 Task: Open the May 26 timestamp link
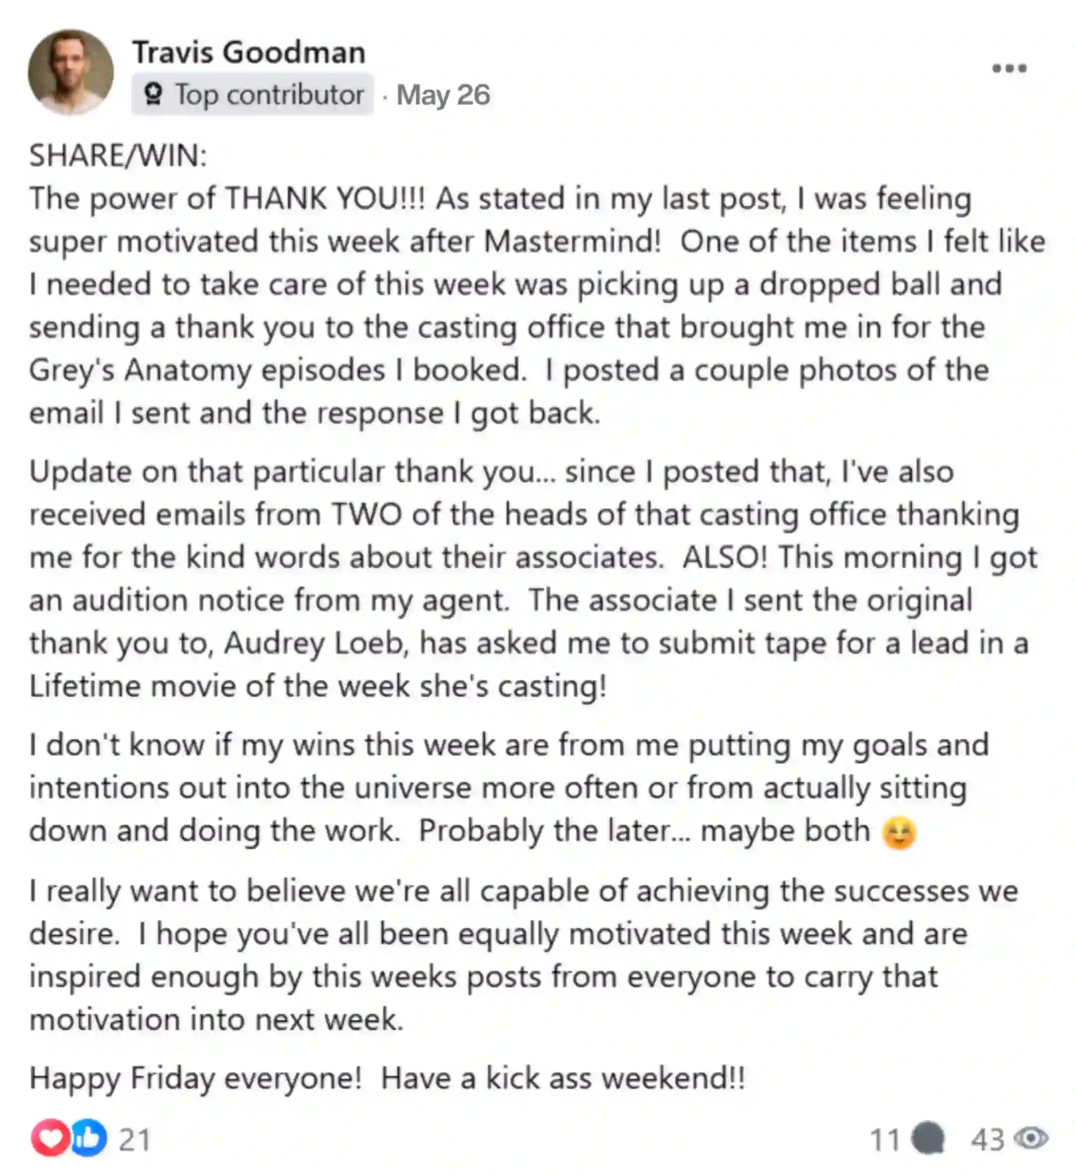pos(443,95)
